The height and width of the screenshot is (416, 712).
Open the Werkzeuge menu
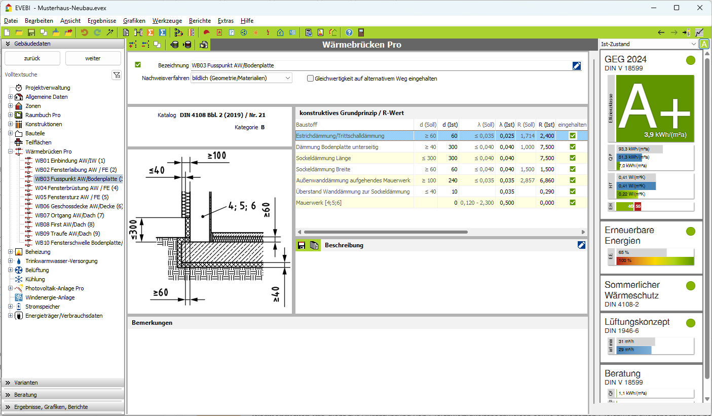point(167,21)
